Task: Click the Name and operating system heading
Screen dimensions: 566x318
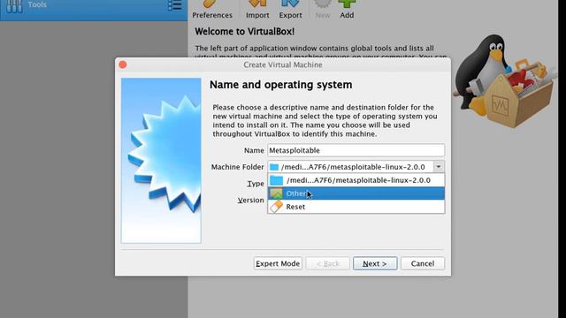Action: (281, 85)
